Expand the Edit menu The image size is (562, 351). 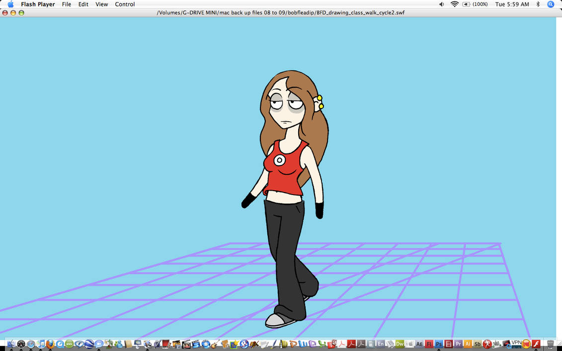[x=83, y=4]
